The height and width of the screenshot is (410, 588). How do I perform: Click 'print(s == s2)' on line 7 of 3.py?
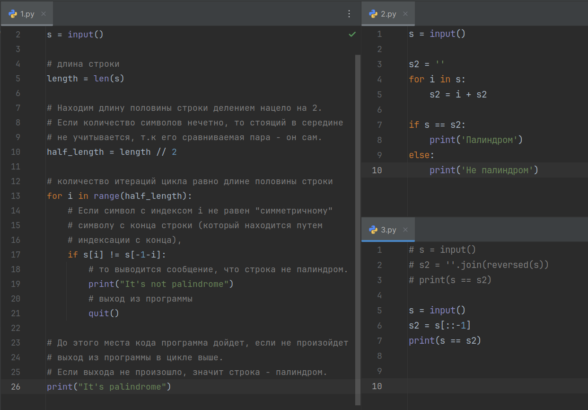445,340
